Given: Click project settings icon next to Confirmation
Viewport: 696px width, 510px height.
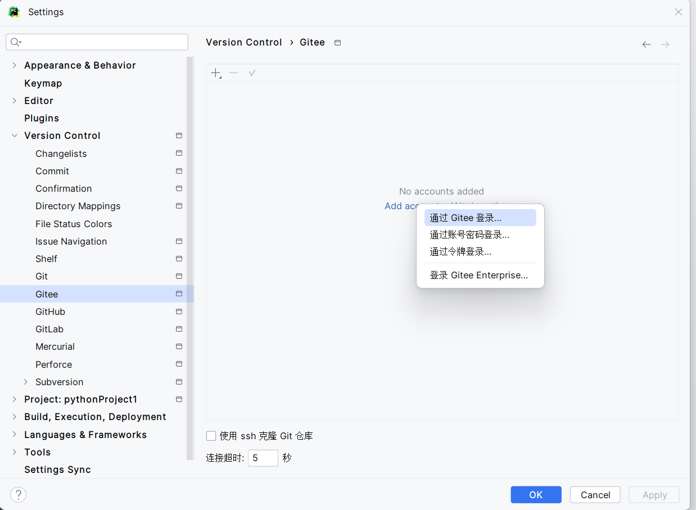Looking at the screenshot, I should point(179,188).
